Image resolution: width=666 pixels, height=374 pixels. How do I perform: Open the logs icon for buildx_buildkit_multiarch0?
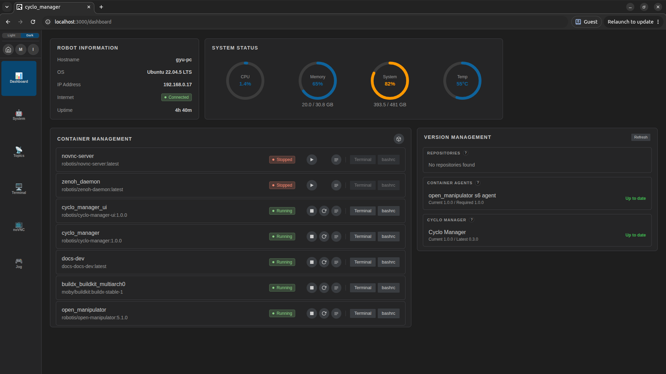pos(336,288)
